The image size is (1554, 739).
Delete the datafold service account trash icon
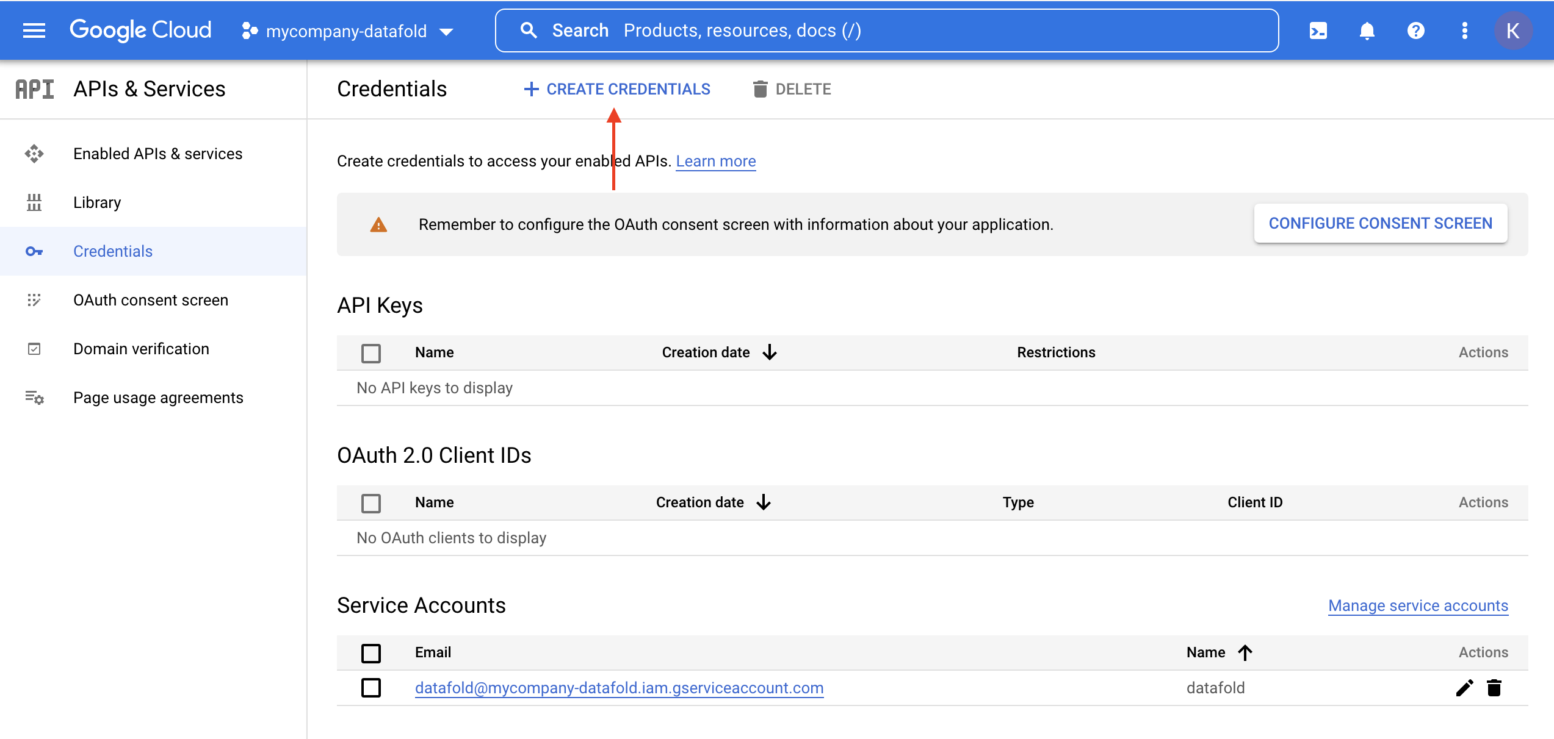point(1494,688)
